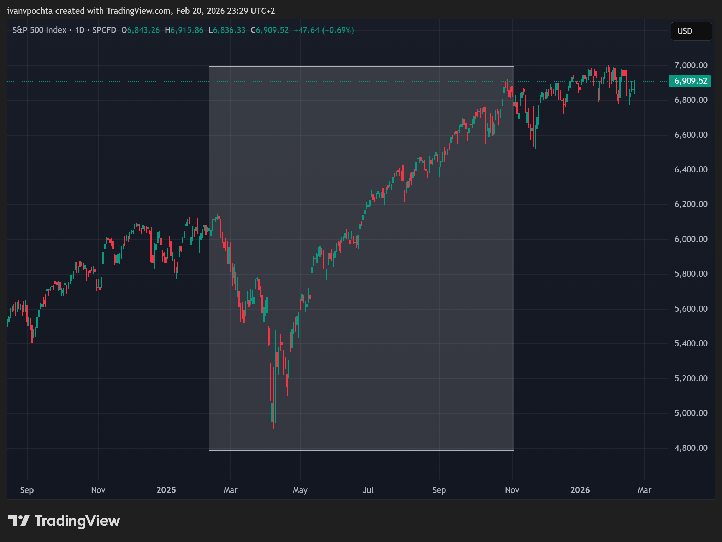Click the green 6,909.52 current price label

(x=690, y=81)
